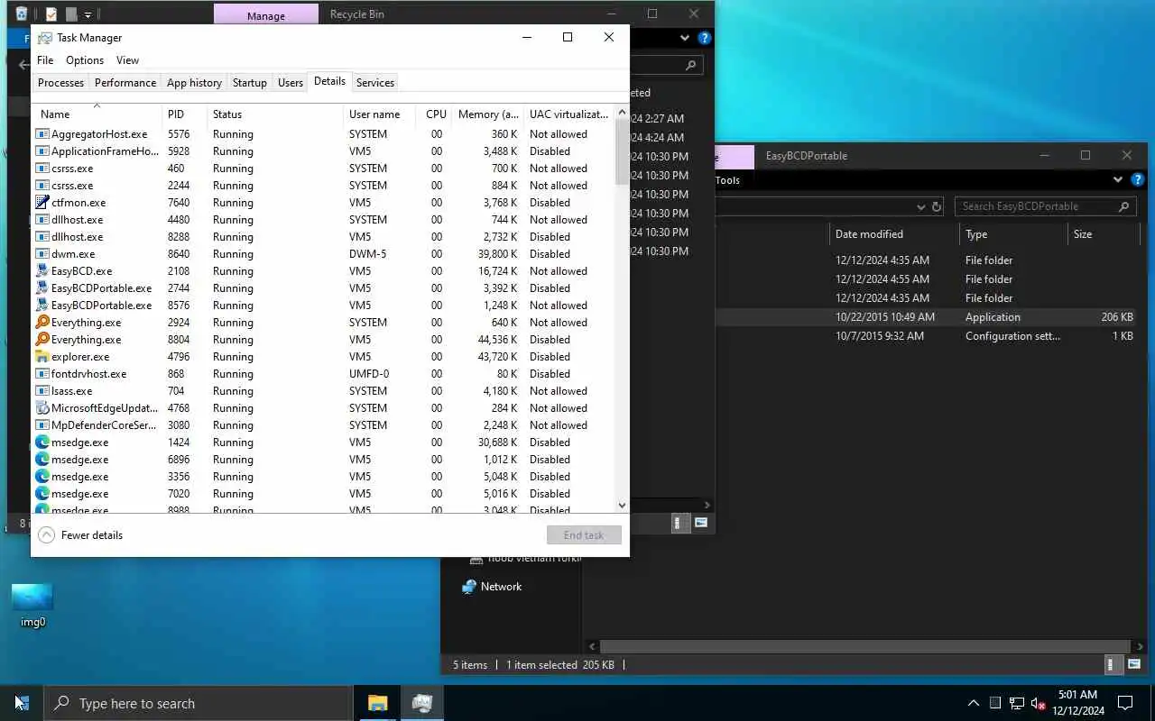Switch EasyBCDPortable to details view
Viewport: 1155px width, 721px height.
[1113, 664]
